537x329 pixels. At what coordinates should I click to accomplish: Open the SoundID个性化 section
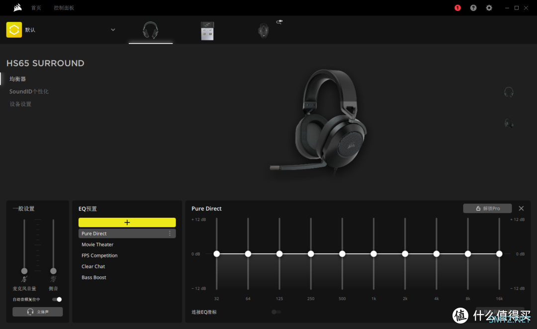click(29, 92)
